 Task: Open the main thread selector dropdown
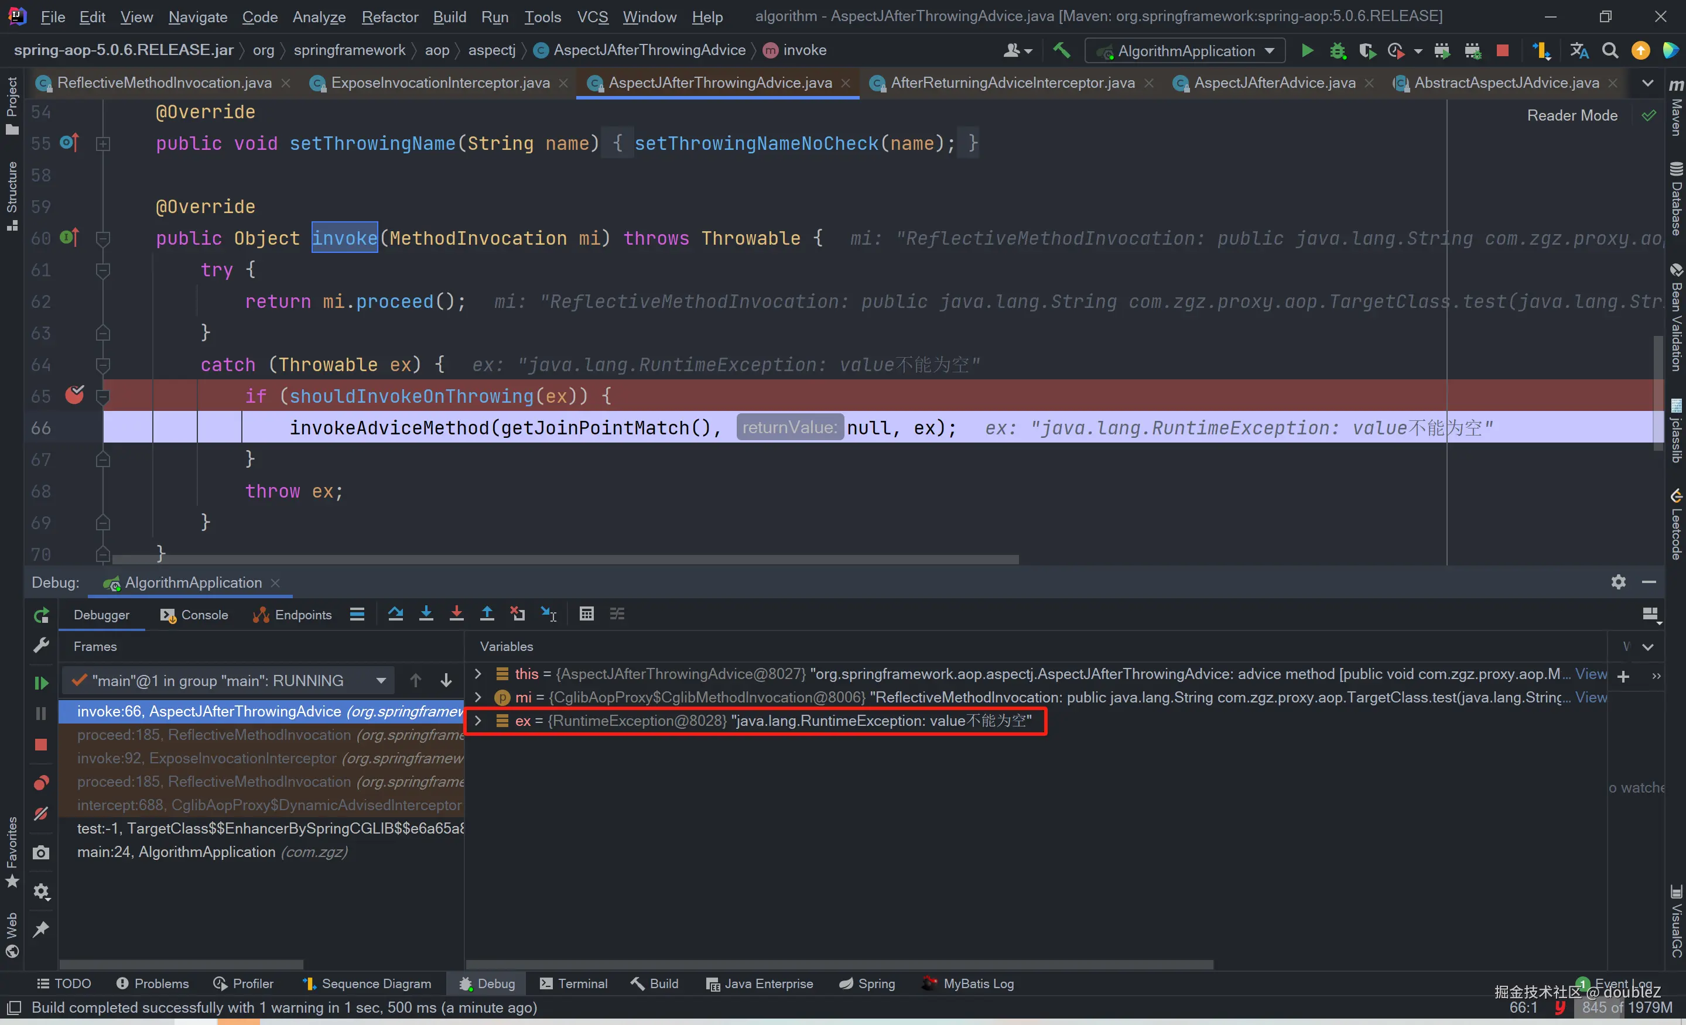pos(381,680)
